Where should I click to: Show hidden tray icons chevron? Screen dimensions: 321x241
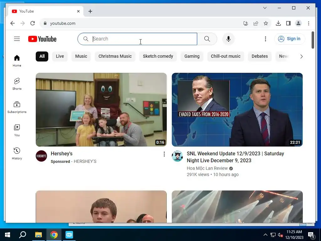pos(265,235)
